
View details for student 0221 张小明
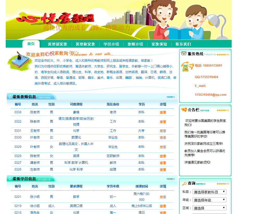pos(163,197)
